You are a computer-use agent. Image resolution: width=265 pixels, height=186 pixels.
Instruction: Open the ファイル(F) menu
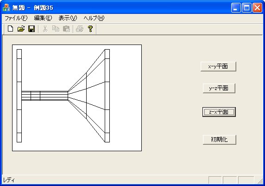[16, 18]
